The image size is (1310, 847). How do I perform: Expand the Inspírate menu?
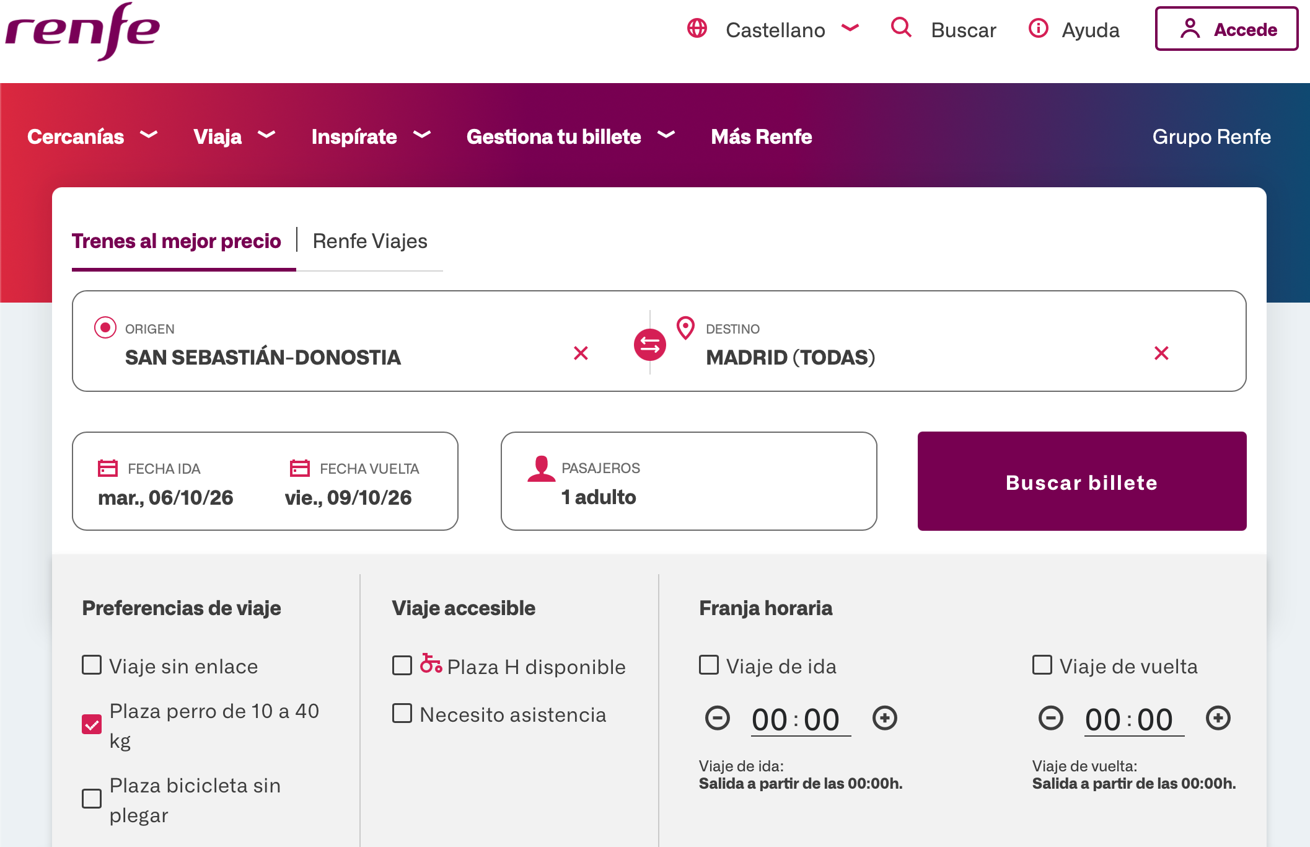pos(371,136)
